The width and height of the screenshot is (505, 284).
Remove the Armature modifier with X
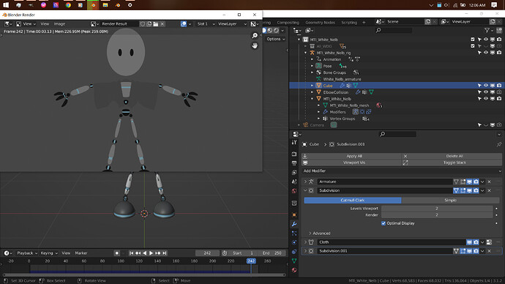coord(489,182)
